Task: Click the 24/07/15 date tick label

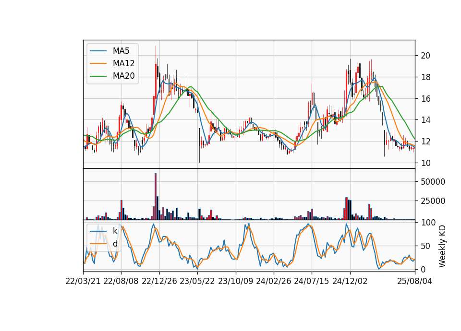Action: click(312, 281)
